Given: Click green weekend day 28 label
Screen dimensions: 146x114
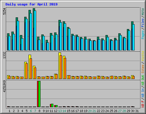Looking at the screenshot, I should coord(124,111).
